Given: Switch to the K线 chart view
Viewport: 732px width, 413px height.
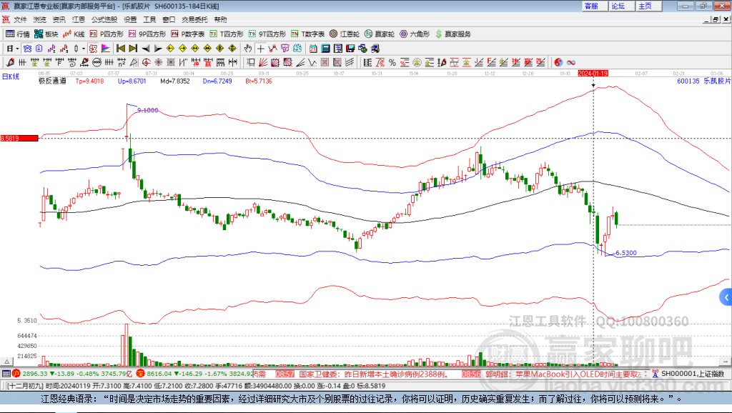Looking at the screenshot, I should (x=74, y=34).
